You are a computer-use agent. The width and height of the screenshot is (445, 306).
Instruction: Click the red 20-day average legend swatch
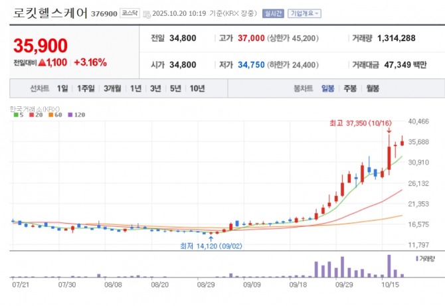[31, 115]
